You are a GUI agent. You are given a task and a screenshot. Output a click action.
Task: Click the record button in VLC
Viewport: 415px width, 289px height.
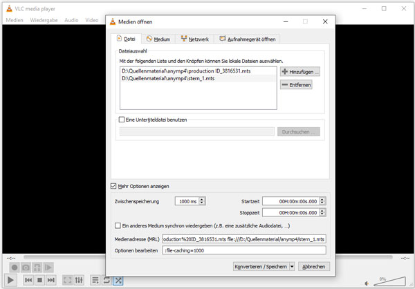pyautogui.click(x=15, y=268)
